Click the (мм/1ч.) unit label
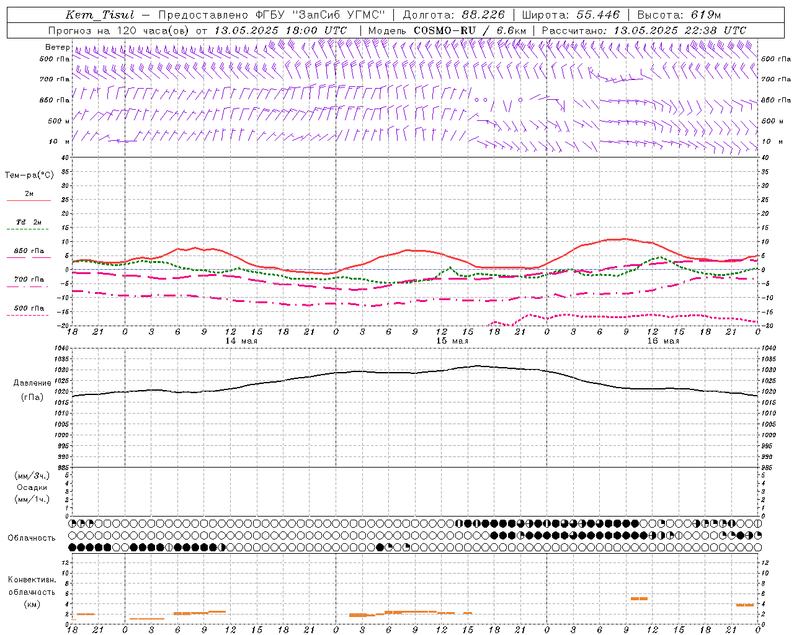794x635 pixels. (32, 499)
